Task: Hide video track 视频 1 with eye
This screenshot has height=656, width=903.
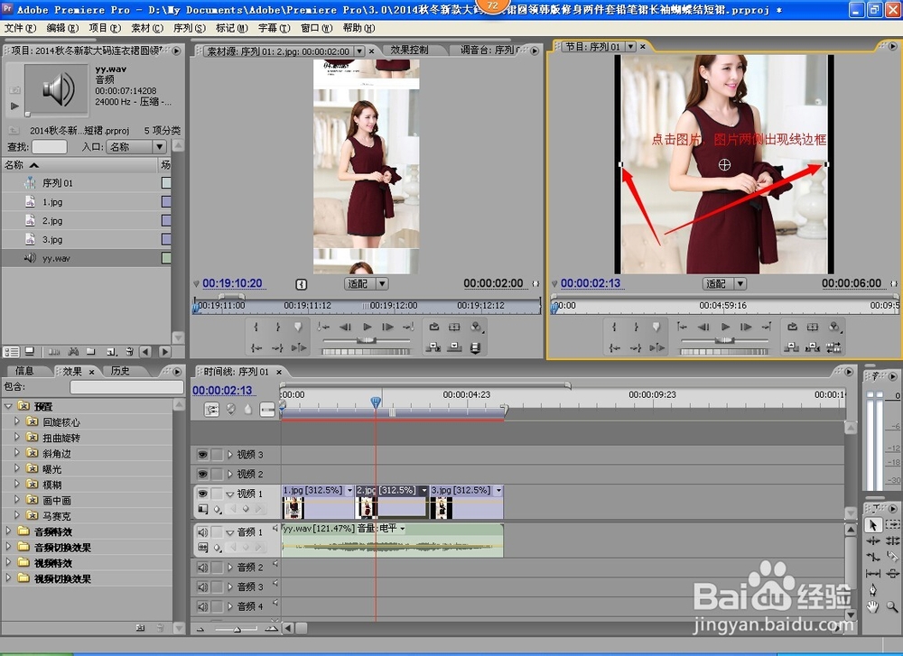Action: coord(202,494)
